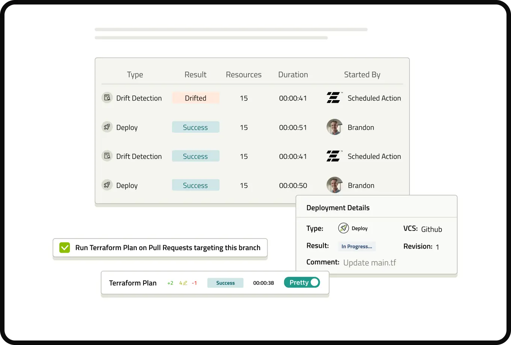The image size is (511, 345).
Task: Click the Deployment Details heading
Action: tap(338, 208)
